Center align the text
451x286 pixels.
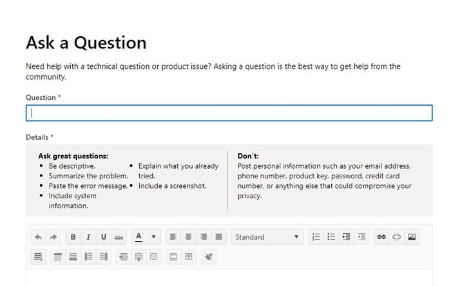188,237
